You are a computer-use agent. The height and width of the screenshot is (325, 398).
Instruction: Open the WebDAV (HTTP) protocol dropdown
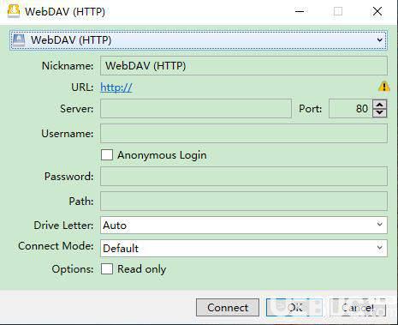tap(199, 40)
